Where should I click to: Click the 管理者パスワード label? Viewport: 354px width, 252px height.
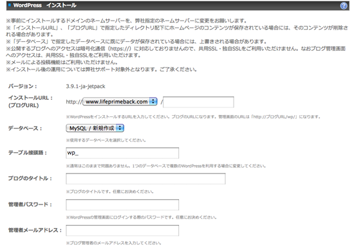tap(30, 204)
